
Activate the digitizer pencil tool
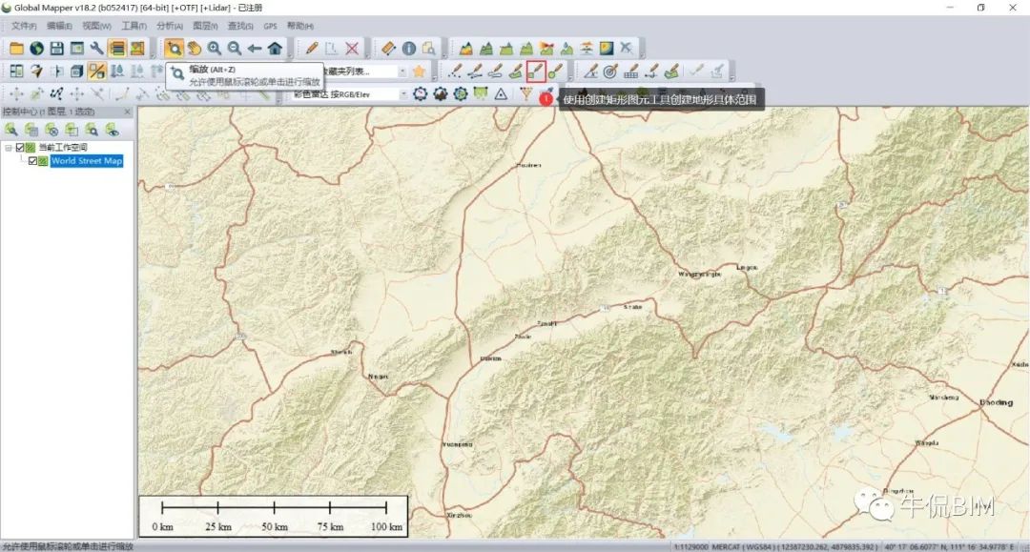[311, 48]
